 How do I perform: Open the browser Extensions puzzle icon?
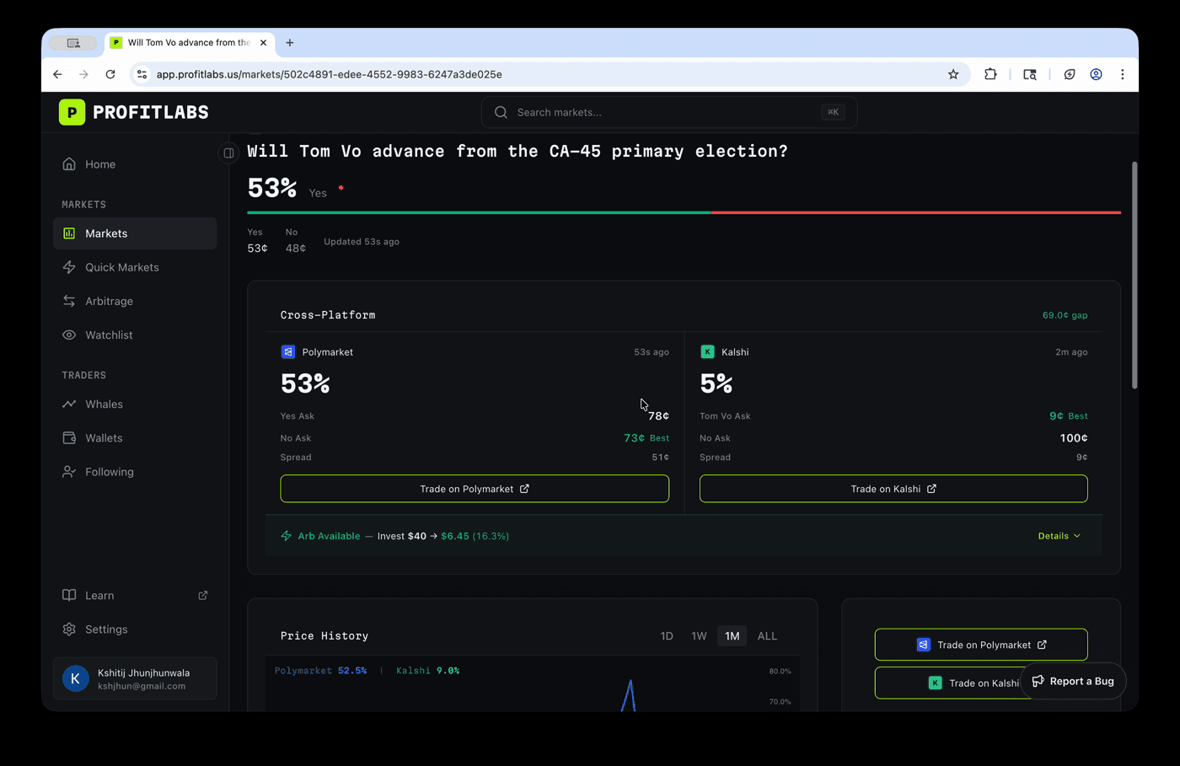pyautogui.click(x=990, y=74)
